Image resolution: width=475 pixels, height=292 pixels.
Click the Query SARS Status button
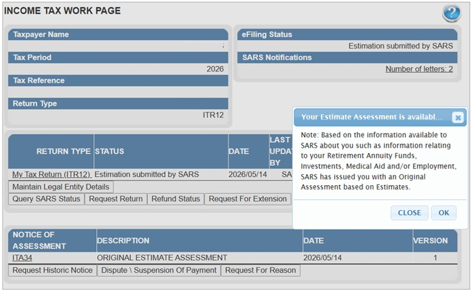pos(47,199)
